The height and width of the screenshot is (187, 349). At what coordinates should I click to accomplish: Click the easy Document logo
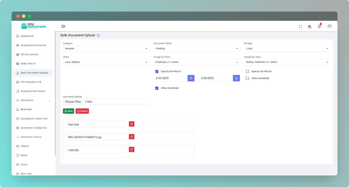click(x=33, y=26)
